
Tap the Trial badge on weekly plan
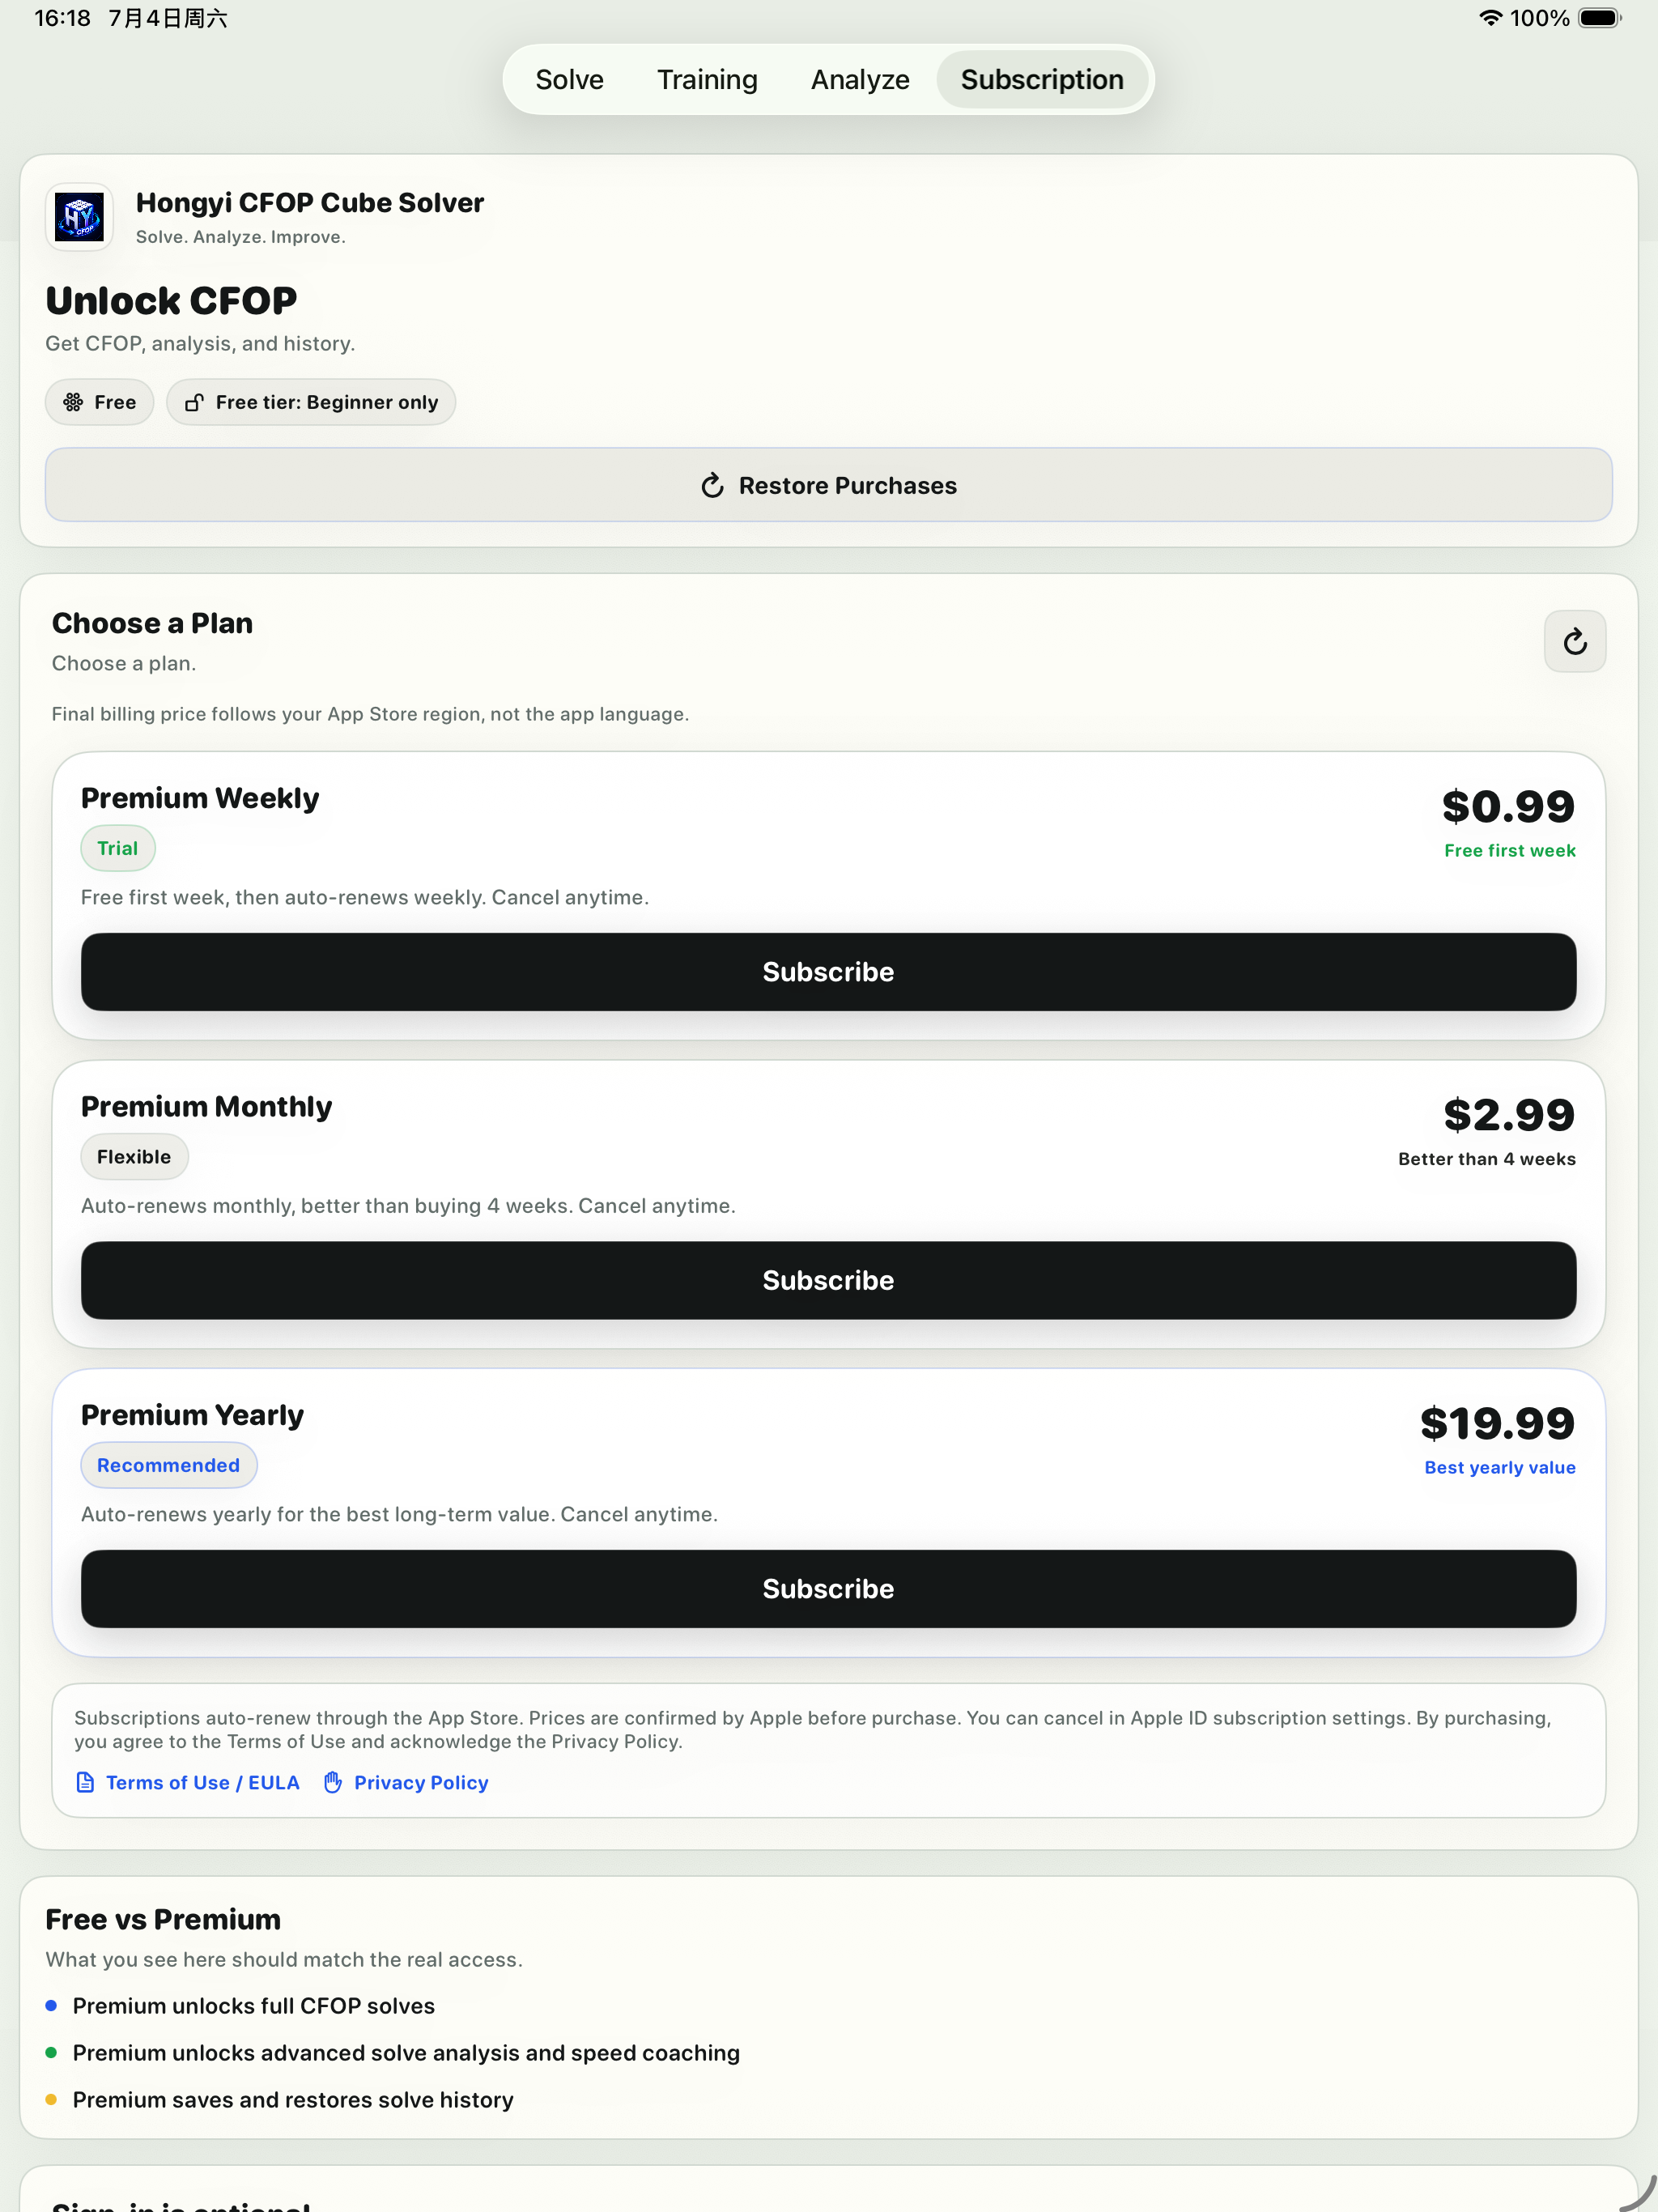[117, 848]
